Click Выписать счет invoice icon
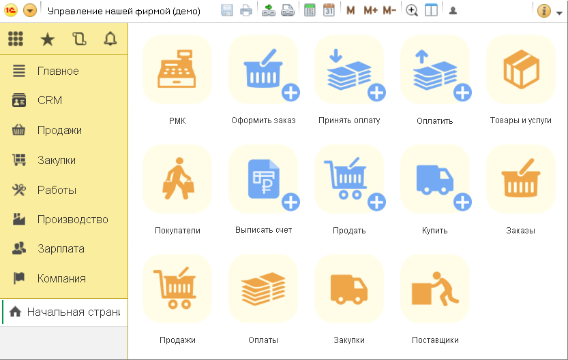The image size is (568, 360). pos(263,180)
